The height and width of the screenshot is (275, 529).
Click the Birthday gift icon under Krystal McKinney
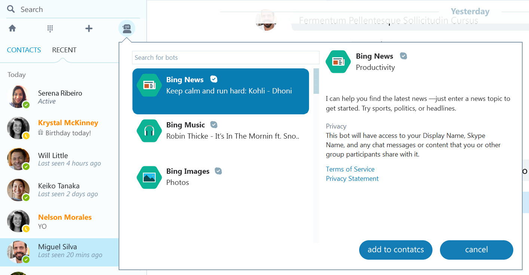(x=41, y=133)
